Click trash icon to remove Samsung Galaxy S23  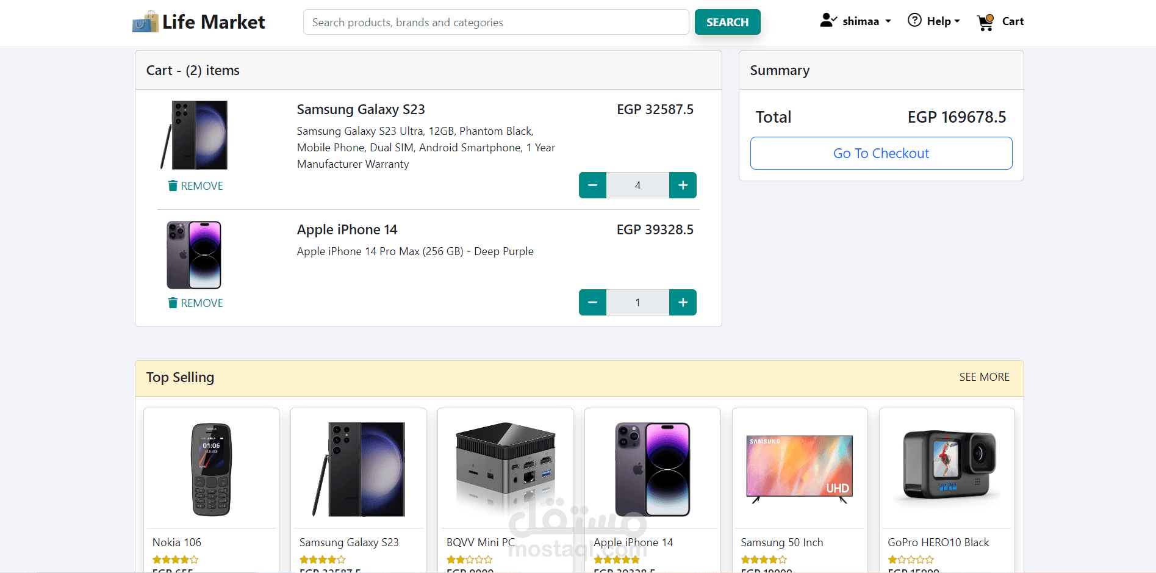tap(173, 186)
